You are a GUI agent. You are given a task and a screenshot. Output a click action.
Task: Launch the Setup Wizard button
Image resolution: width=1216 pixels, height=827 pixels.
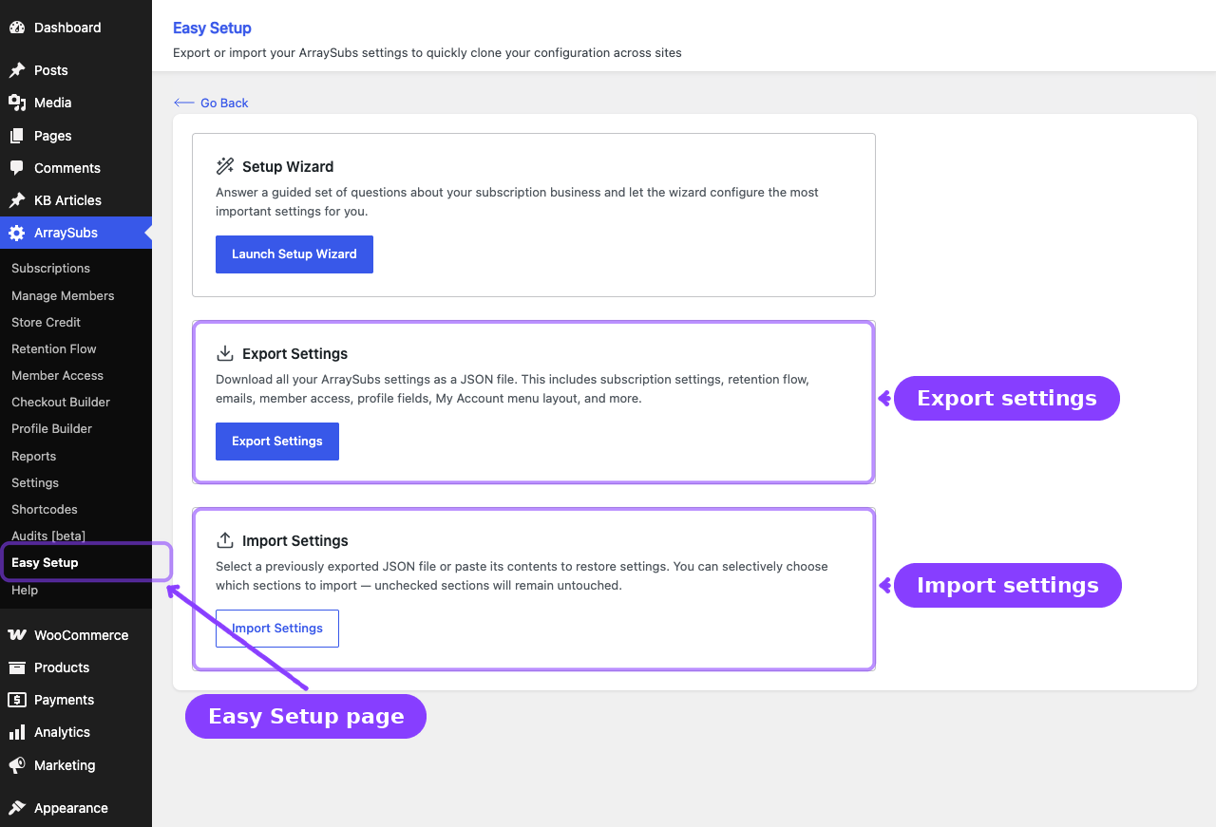pyautogui.click(x=294, y=254)
